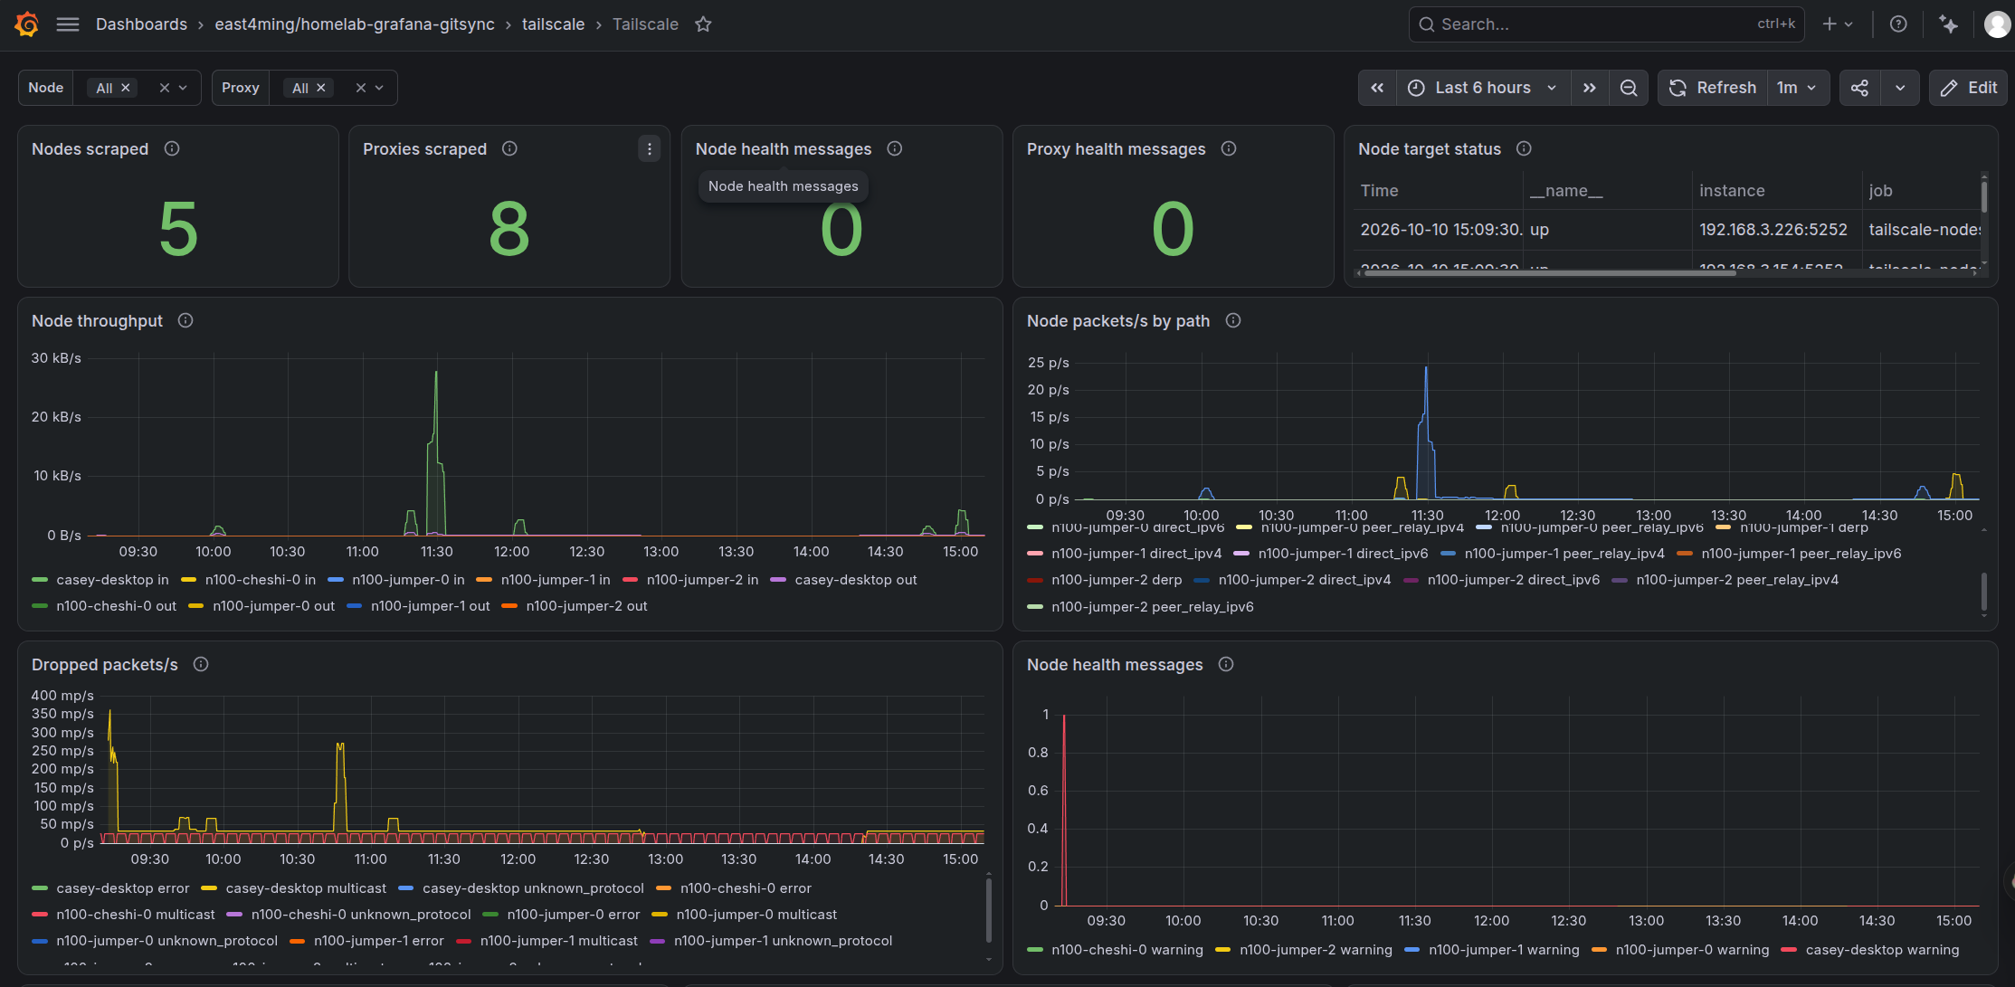Click Dropped packets legend vertical scrollbar

988,910
